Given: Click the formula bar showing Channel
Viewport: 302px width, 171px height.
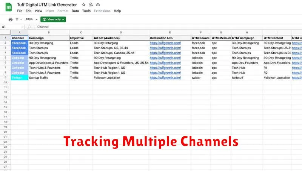Looking at the screenshot, I should point(151,27).
